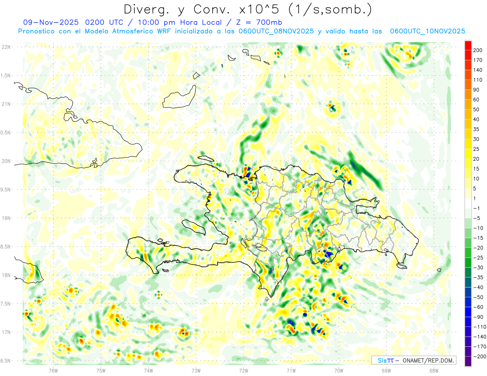The image size is (487, 376).
Task: Click the 19N latitude label
Action: [x=6, y=218]
